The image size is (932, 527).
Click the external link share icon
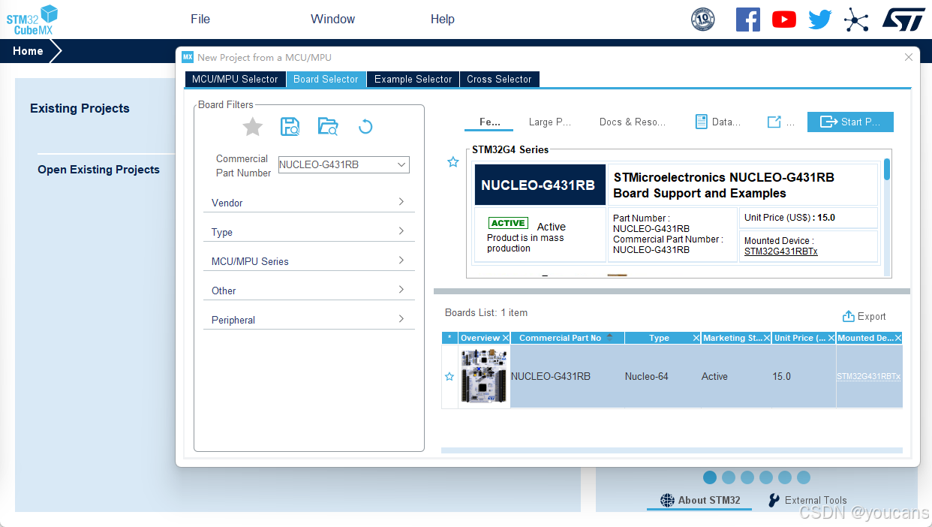[x=774, y=122]
